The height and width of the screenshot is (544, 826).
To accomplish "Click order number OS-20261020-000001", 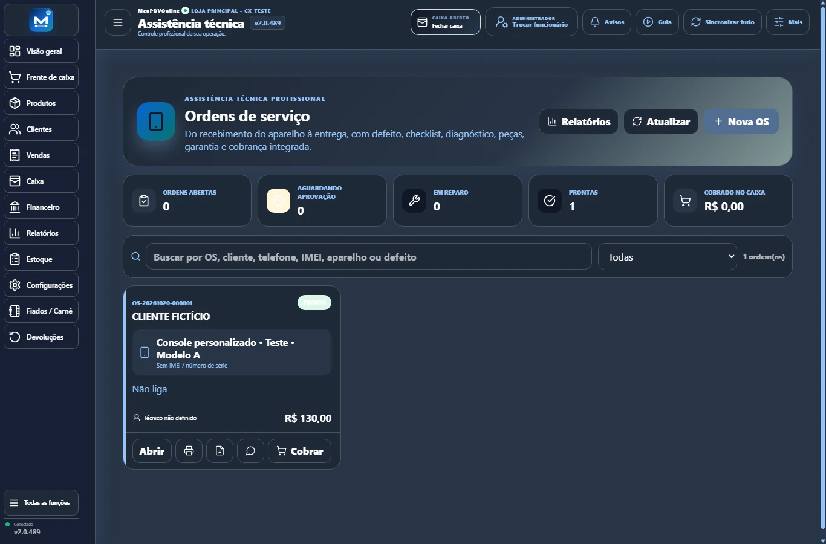I will [162, 303].
